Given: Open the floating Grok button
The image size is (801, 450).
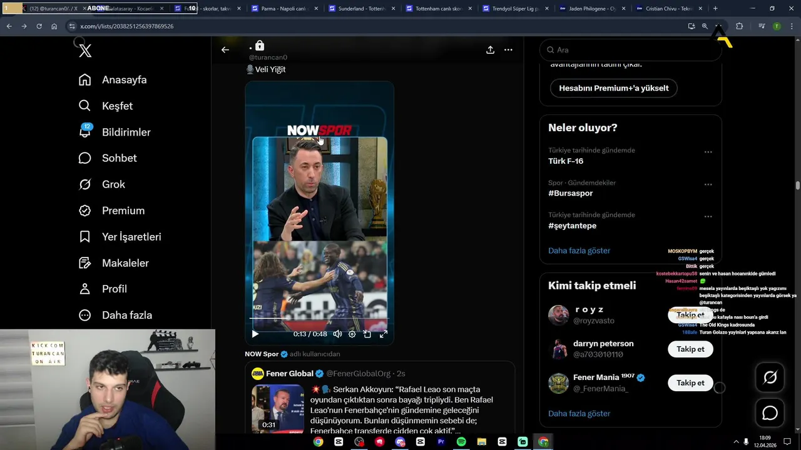Looking at the screenshot, I should tap(770, 377).
